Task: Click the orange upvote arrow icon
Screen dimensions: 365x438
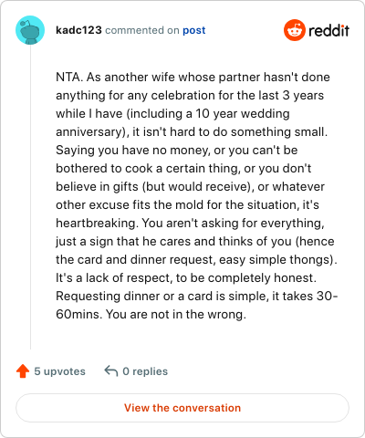Action: pyautogui.click(x=23, y=371)
